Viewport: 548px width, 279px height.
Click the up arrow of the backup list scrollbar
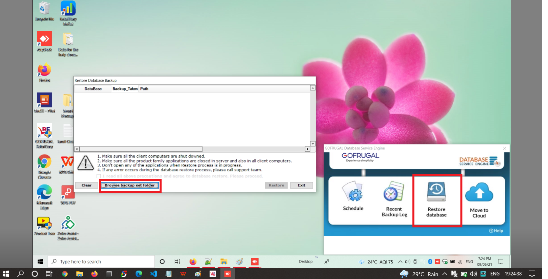click(313, 88)
